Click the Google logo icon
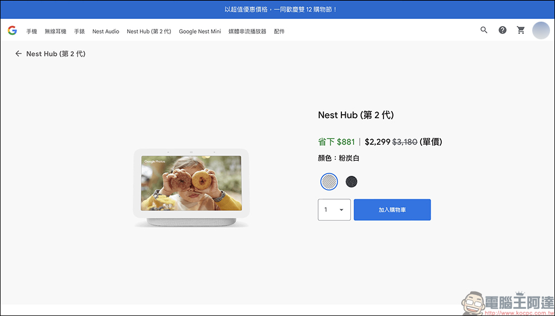 tap(12, 30)
